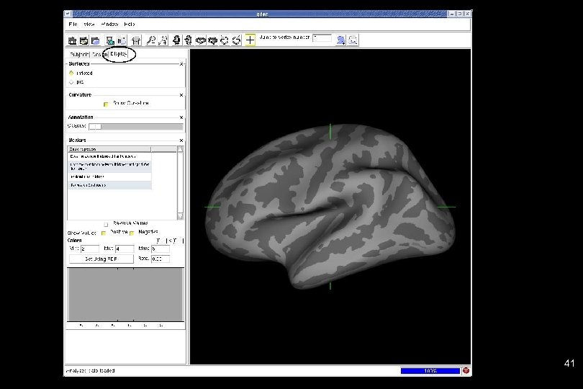Collapse the Surfaces section using its X
Screen dimensions: 583x389
(181, 64)
